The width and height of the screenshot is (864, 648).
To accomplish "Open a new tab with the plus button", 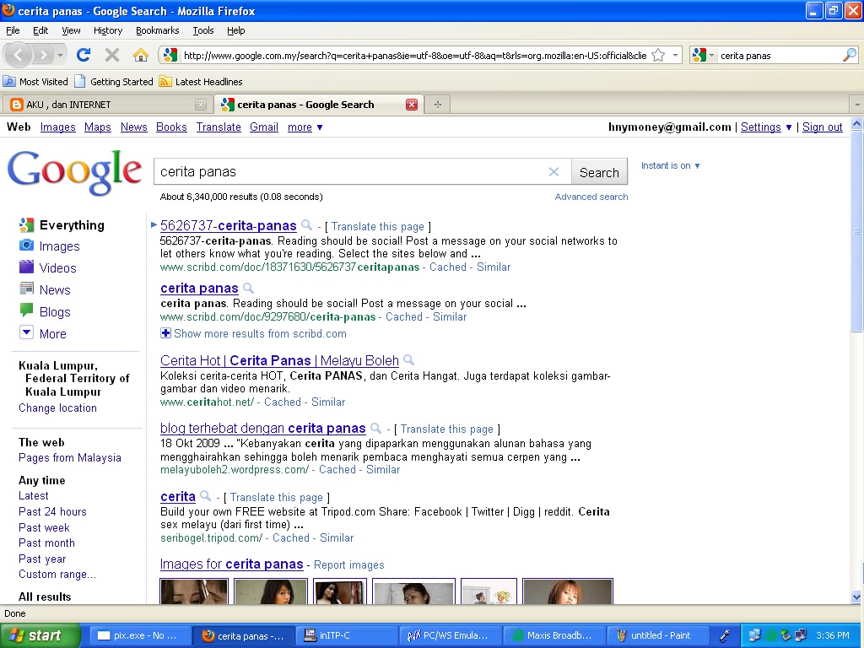I will click(438, 104).
